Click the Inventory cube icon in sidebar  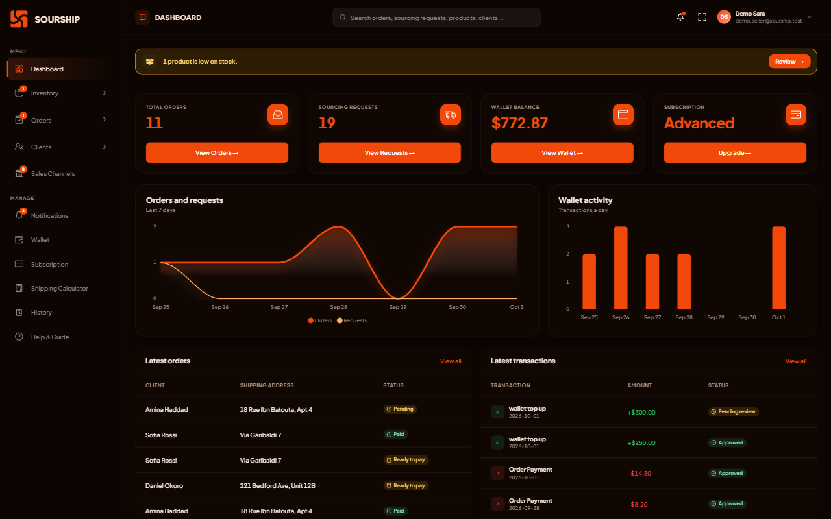[19, 93]
